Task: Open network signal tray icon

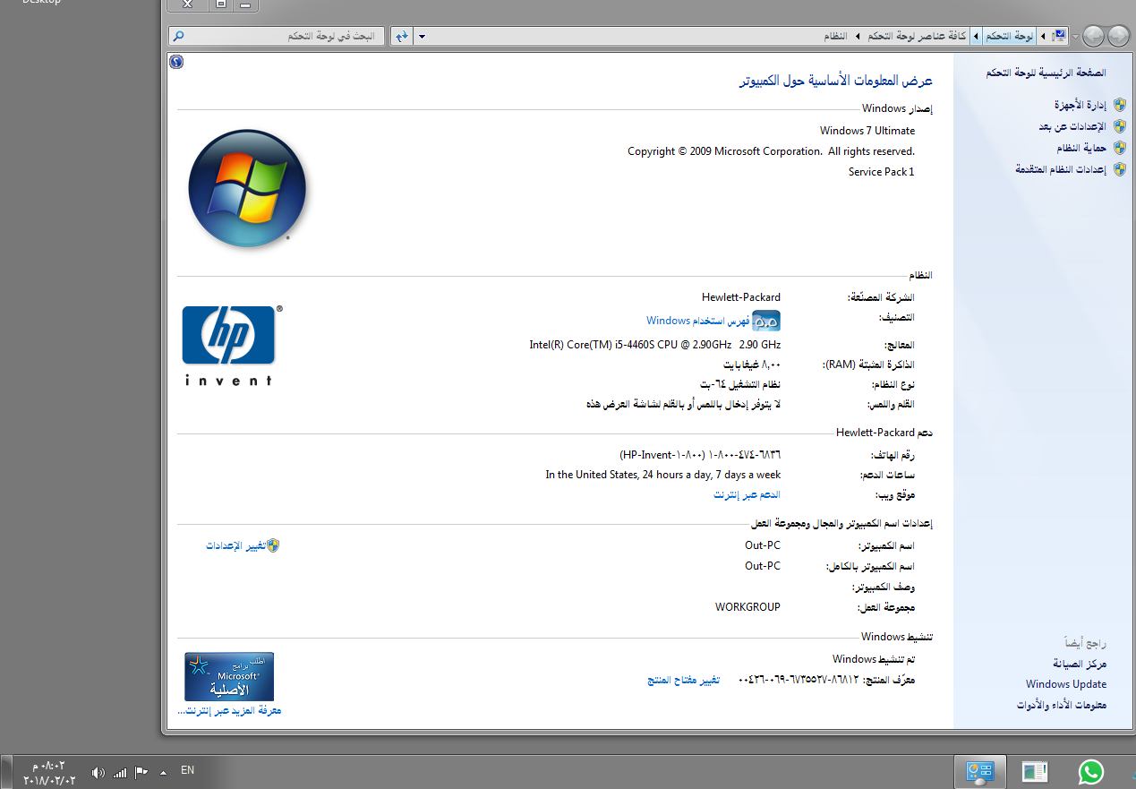Action: pos(120,772)
